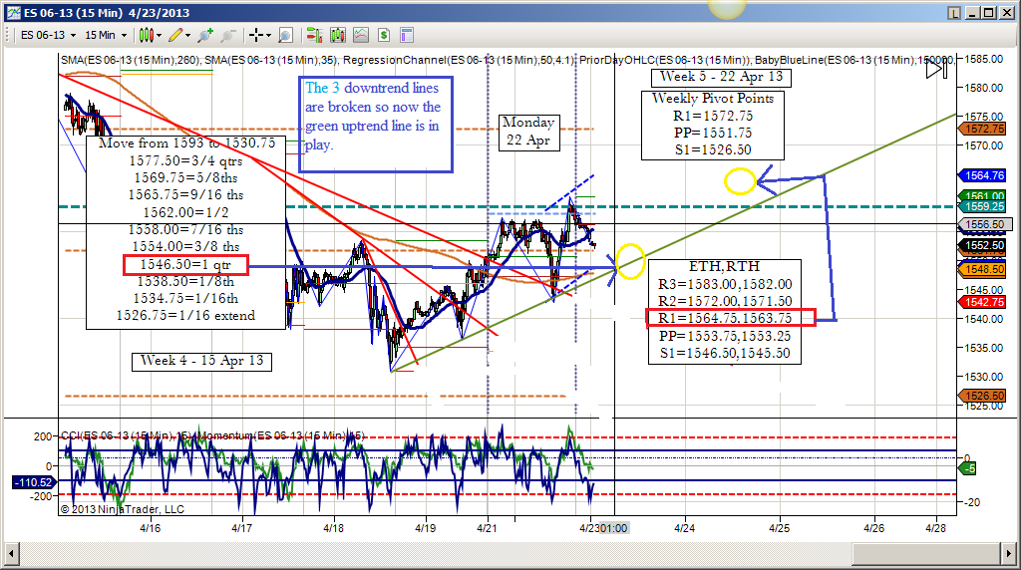Open the Indicators chart icon

click(361, 35)
